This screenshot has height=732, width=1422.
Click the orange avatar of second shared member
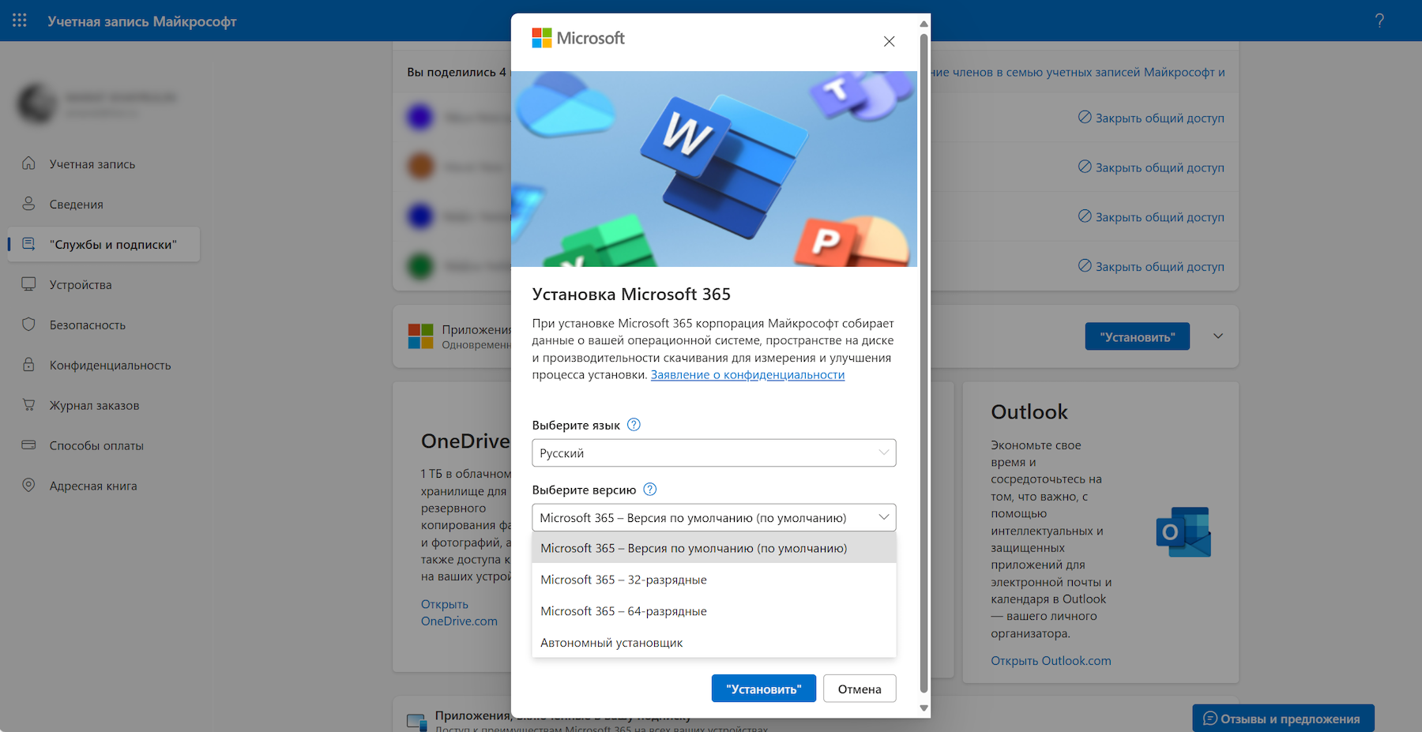(x=420, y=167)
